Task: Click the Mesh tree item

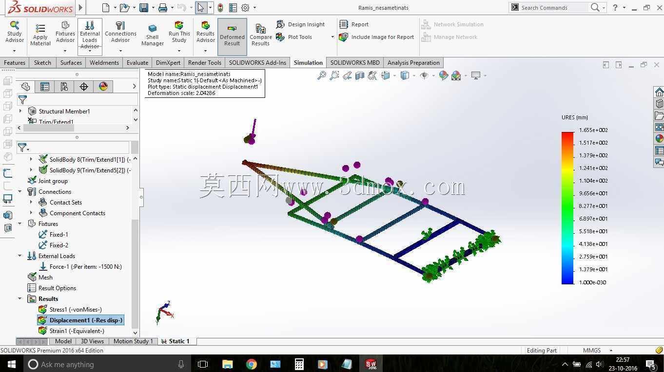Action: (40, 278)
